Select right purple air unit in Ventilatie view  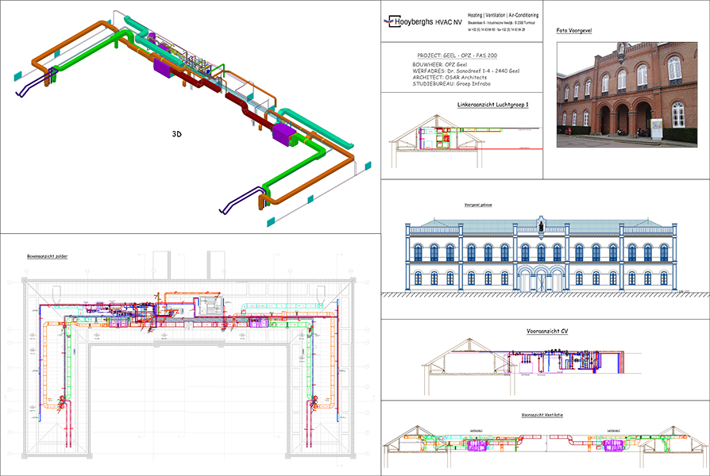[x=614, y=446]
